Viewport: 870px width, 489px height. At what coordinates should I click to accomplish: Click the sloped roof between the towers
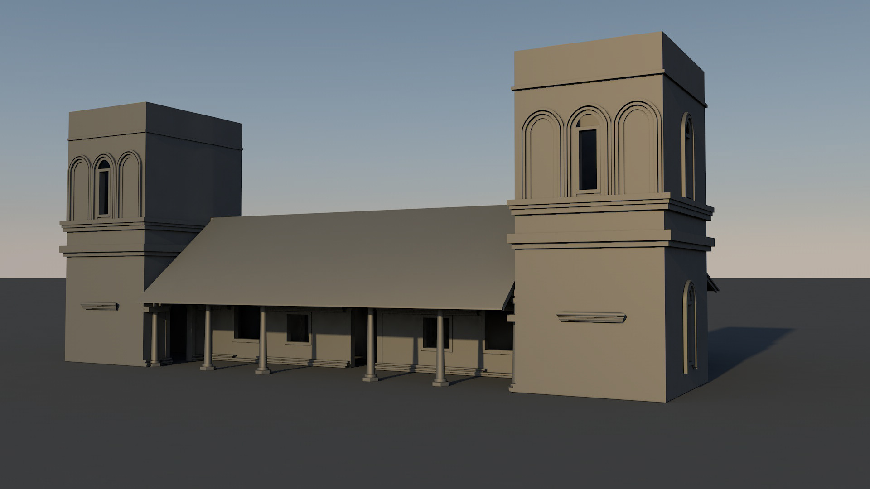click(x=344, y=258)
